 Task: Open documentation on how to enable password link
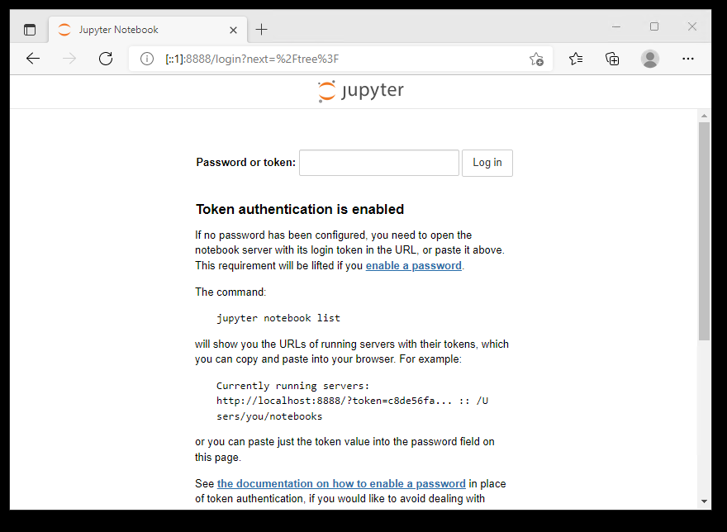pos(341,484)
